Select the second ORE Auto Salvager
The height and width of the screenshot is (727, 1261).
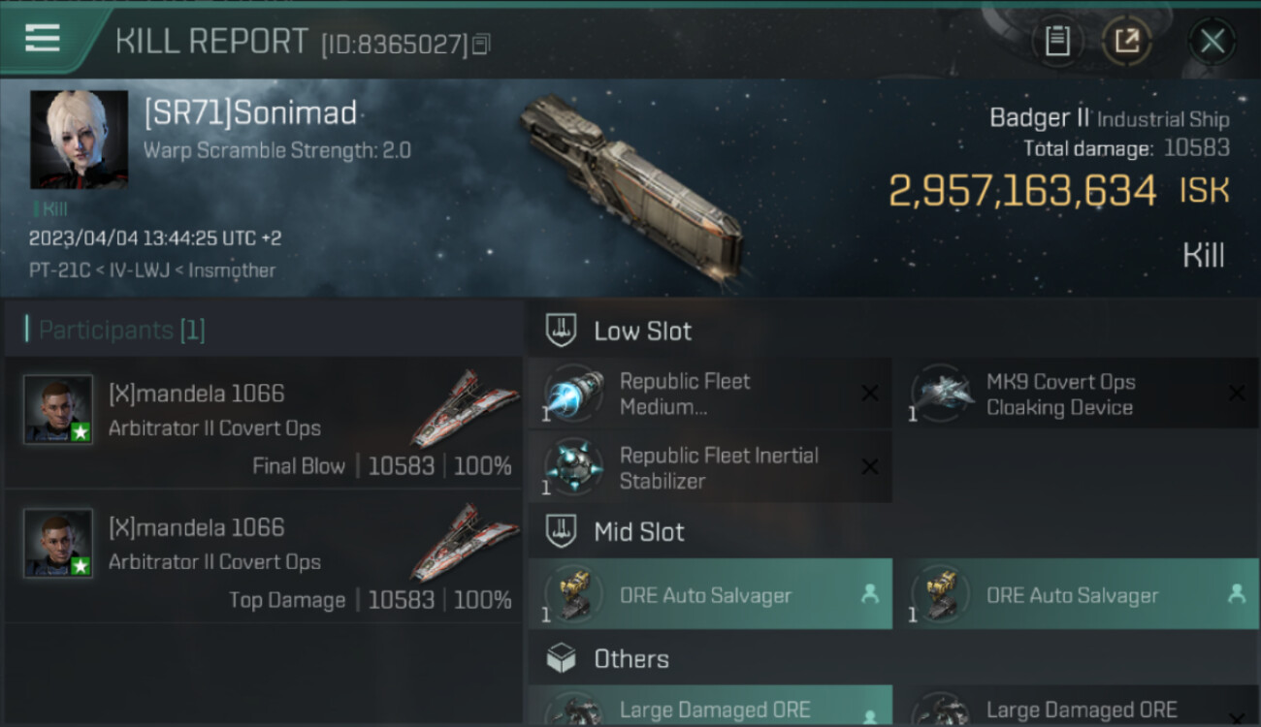click(1077, 594)
